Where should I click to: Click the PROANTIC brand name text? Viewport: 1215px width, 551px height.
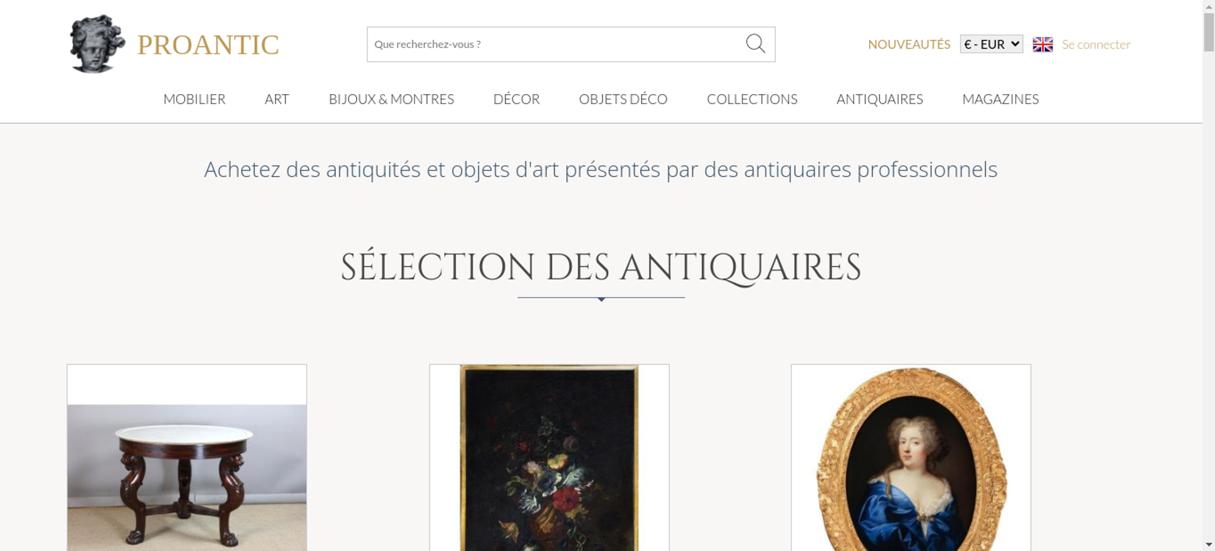(x=208, y=45)
